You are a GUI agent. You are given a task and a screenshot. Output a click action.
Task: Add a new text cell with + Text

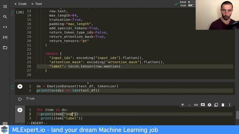click(x=37, y=4)
